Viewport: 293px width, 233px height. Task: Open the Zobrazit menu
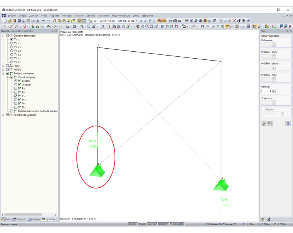pyautogui.click(x=34, y=15)
